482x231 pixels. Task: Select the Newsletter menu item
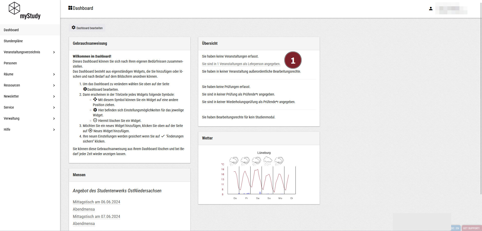11,96
